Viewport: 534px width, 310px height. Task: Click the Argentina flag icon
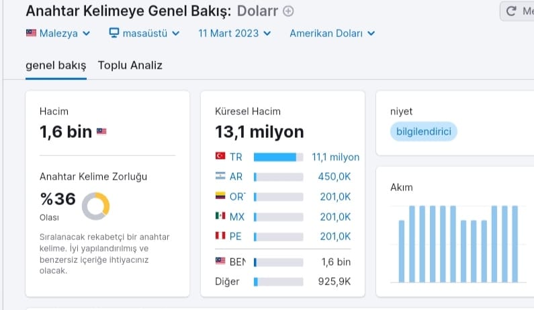click(220, 176)
